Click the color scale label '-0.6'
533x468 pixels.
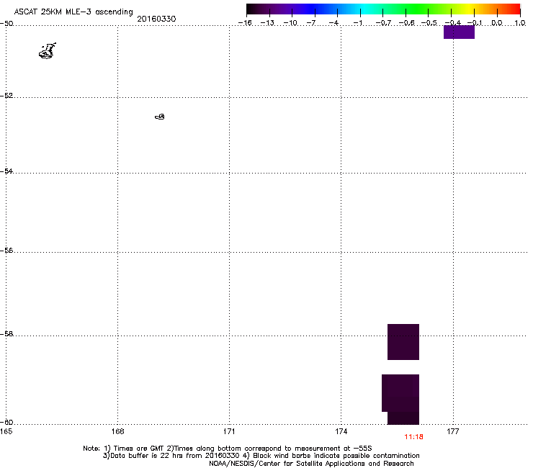click(406, 23)
